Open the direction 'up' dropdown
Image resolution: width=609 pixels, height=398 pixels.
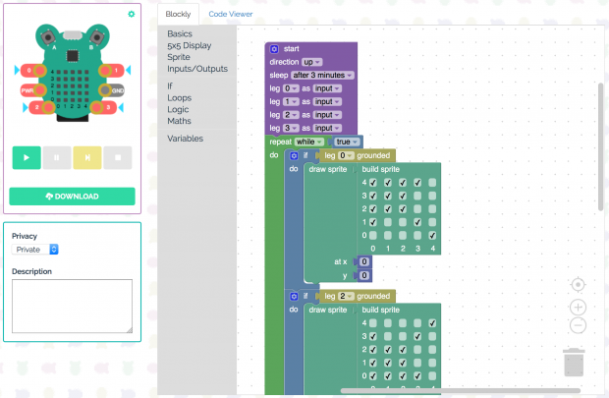tap(311, 62)
